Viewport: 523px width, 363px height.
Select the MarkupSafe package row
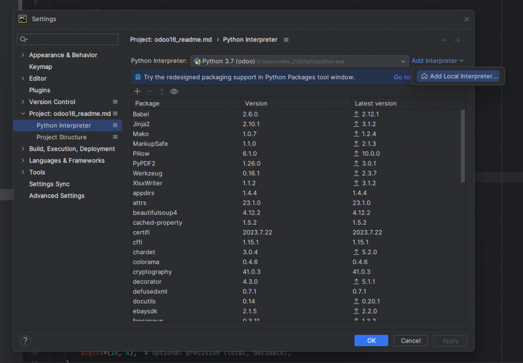click(296, 143)
